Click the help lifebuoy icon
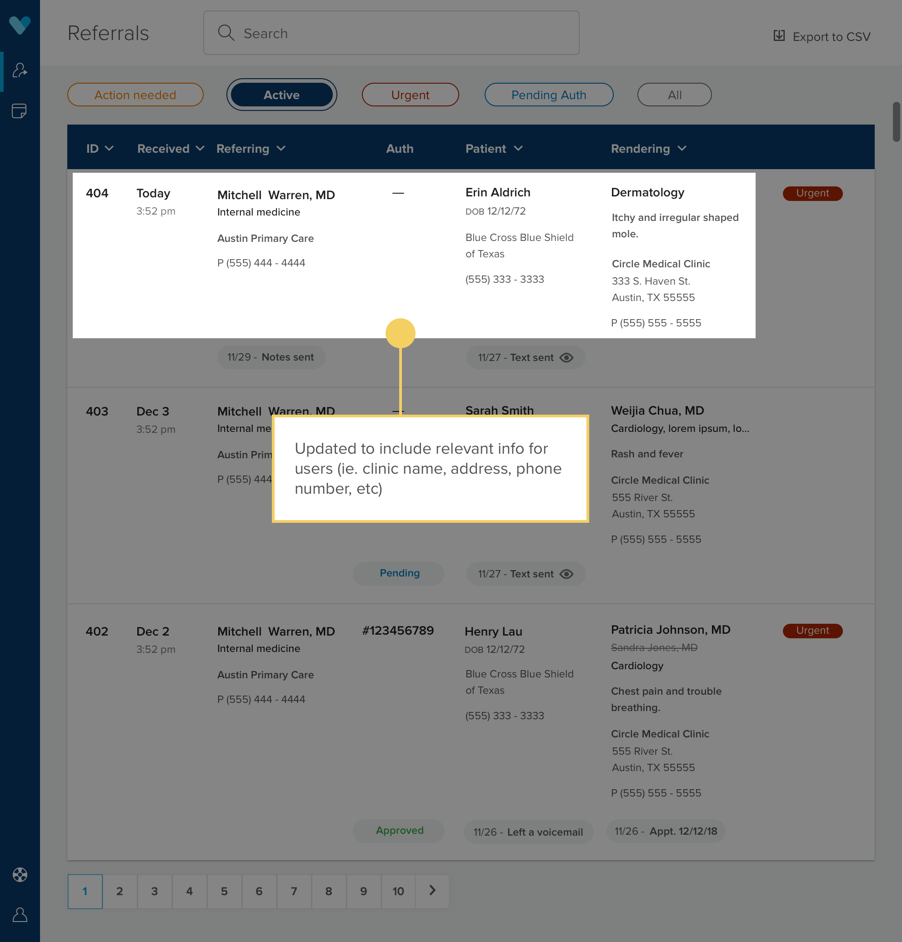The image size is (902, 942). click(20, 874)
